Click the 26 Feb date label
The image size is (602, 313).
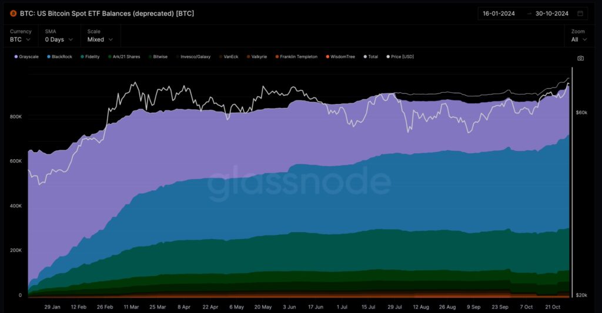point(105,307)
